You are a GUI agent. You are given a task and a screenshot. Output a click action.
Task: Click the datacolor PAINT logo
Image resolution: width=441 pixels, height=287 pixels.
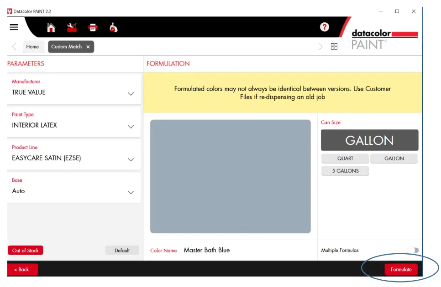coord(384,40)
